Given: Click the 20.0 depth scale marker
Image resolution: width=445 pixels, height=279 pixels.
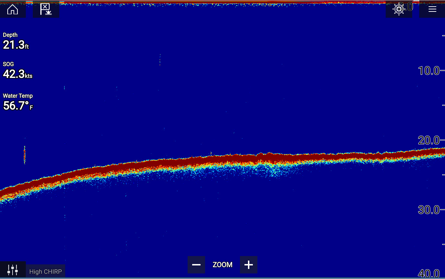Looking at the screenshot, I should click(x=429, y=140).
